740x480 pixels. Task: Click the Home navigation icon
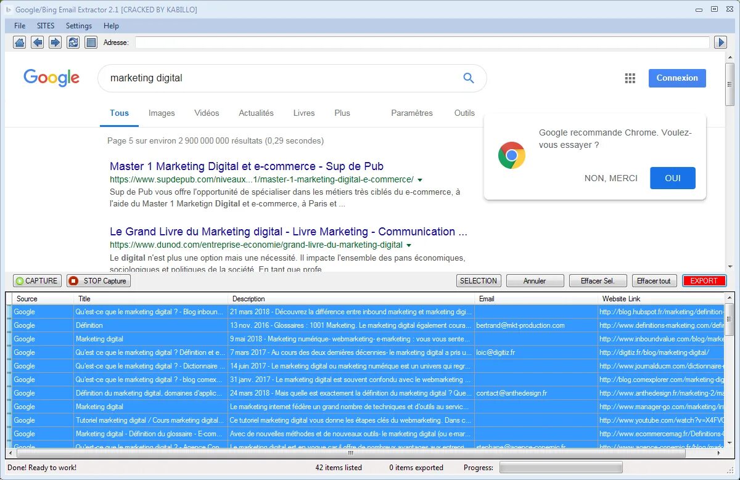[20, 43]
